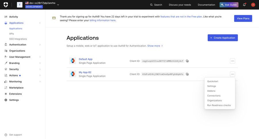The height and width of the screenshot is (139, 259).
Task: Open the Documentation link
Action: pos(206,5)
